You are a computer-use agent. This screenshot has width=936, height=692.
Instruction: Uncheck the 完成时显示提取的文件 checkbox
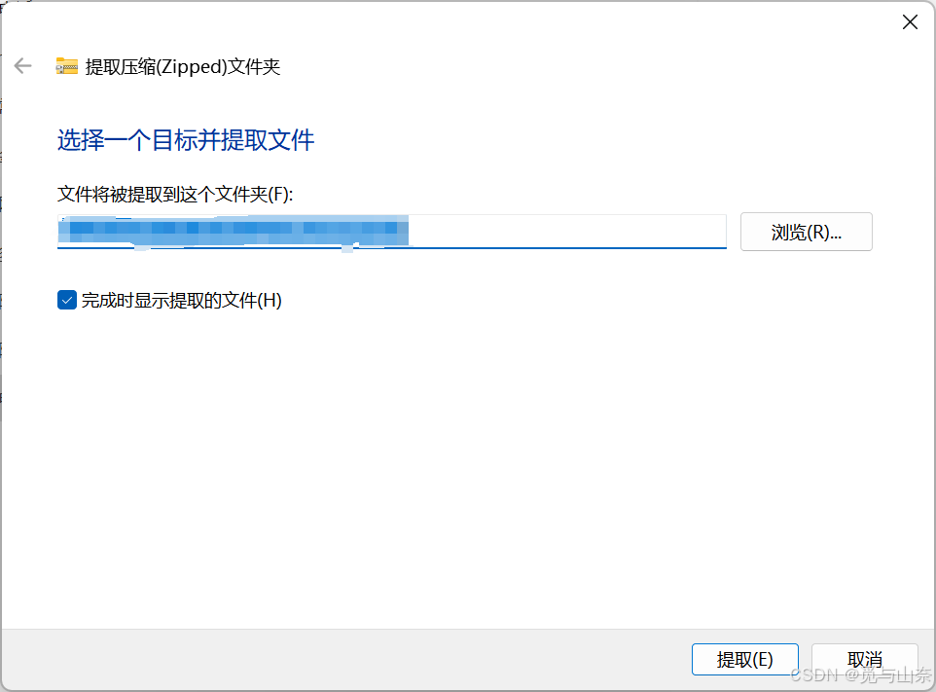(x=67, y=300)
